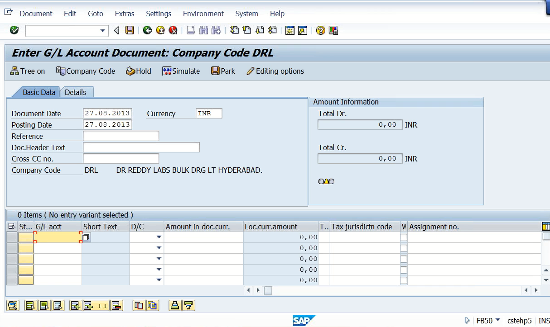This screenshot has height=327, width=550.
Task: Click the Print icon in the standard toolbar
Action: point(191,30)
